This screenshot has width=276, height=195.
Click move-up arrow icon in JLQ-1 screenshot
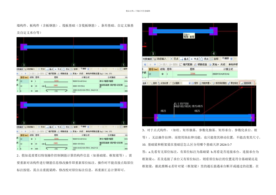(x=150, y=64)
